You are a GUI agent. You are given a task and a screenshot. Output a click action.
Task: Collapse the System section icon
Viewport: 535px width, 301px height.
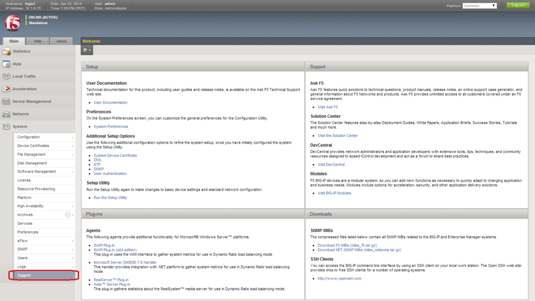point(6,127)
